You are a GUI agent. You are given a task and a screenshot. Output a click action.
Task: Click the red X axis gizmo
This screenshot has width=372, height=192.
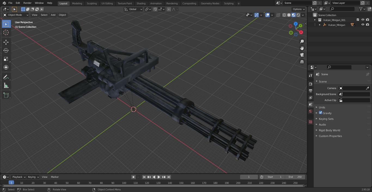click(301, 32)
